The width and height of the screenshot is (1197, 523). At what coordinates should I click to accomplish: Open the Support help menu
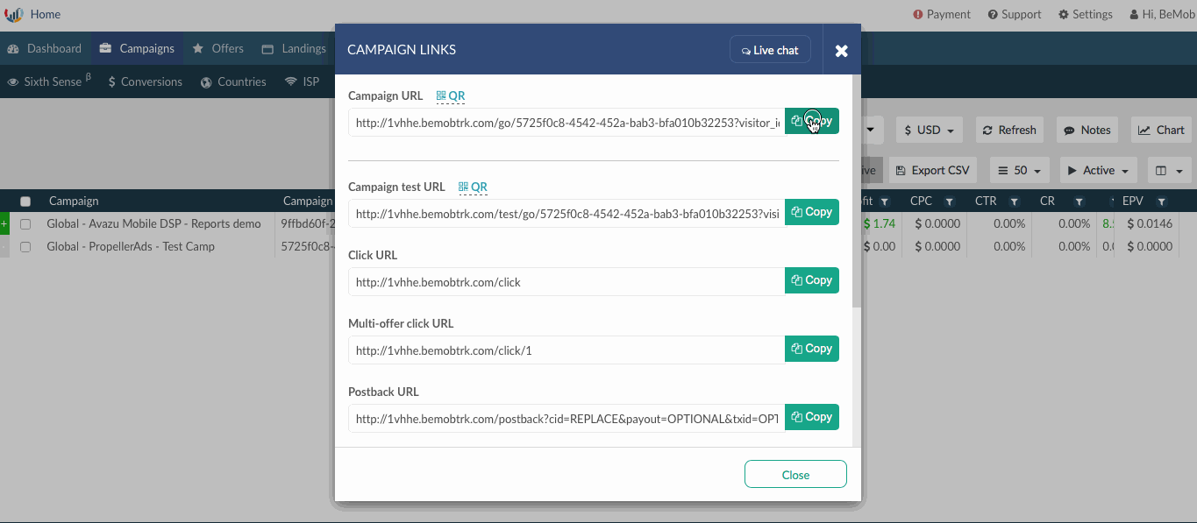pos(1015,14)
